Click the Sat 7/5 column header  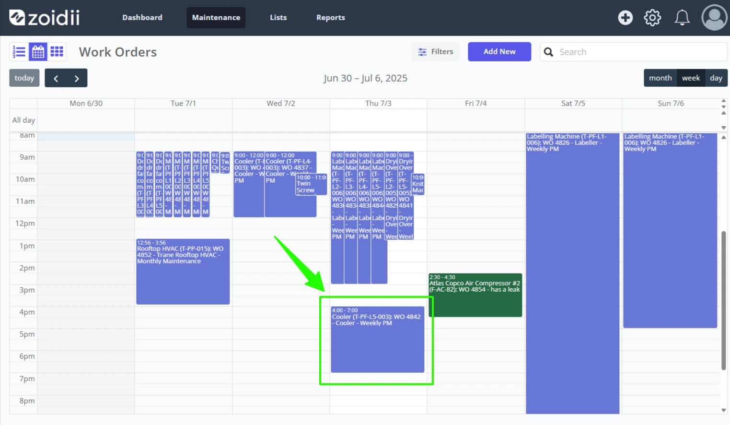[573, 103]
